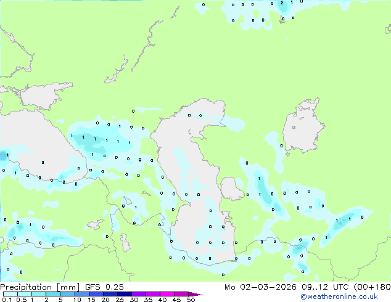
Task: Pick the legend swatch between 20 and 25
Action: coord(110,294)
